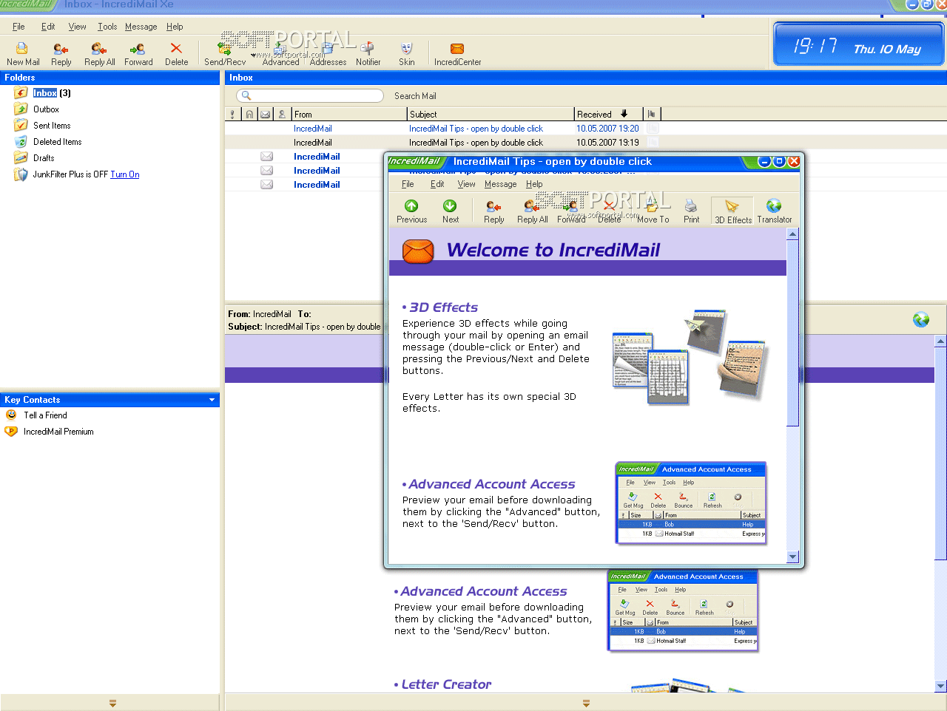Open IncrediCenter from the toolbar
This screenshot has width=947, height=711.
pyautogui.click(x=457, y=54)
